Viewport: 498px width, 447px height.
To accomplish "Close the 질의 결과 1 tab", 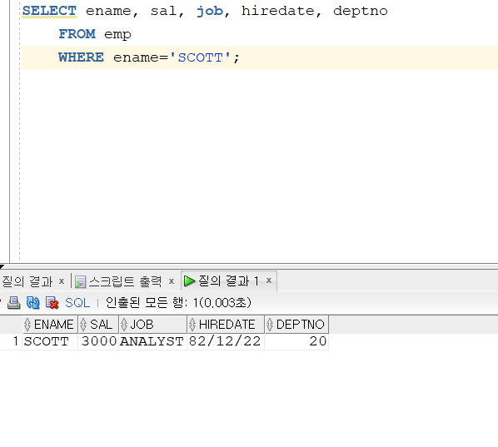I will pos(269,281).
